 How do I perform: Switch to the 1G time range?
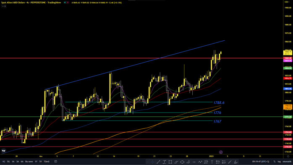tap(4, 162)
